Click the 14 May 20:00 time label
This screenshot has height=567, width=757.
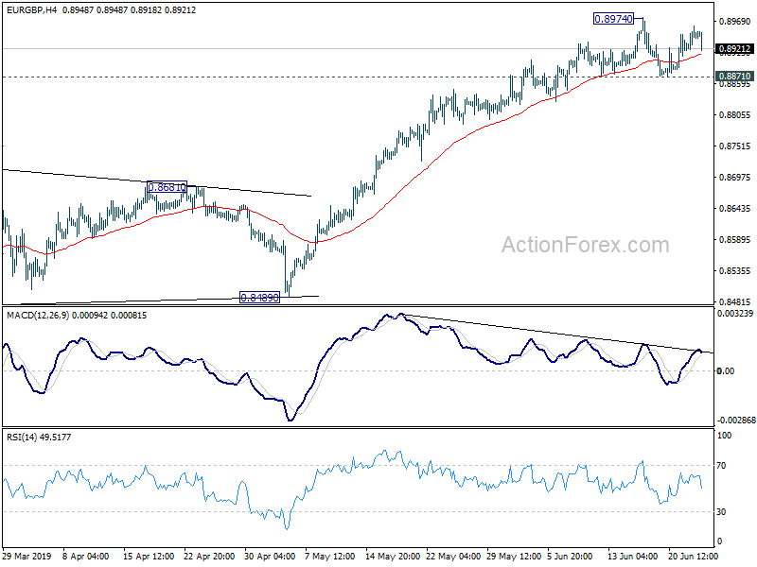pyautogui.click(x=393, y=556)
